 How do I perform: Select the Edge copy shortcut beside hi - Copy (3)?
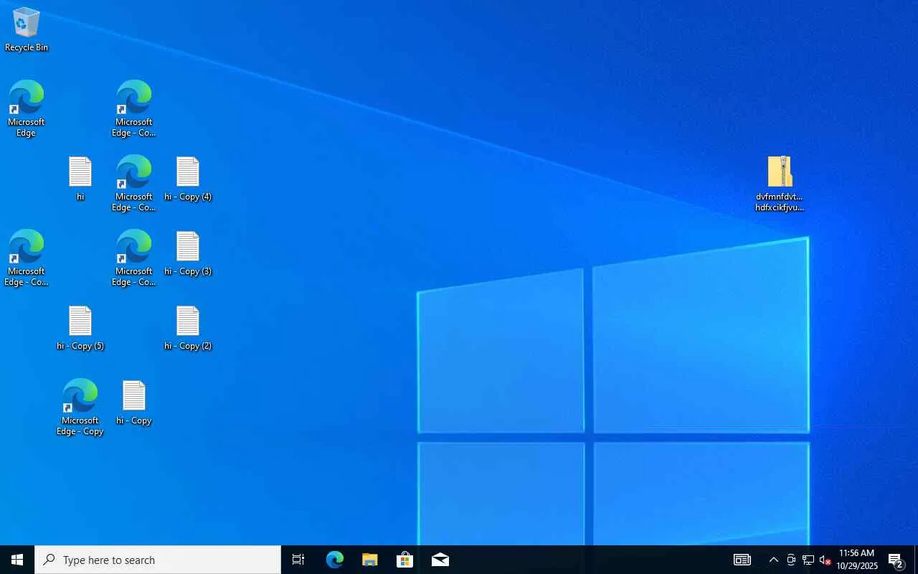tap(134, 258)
